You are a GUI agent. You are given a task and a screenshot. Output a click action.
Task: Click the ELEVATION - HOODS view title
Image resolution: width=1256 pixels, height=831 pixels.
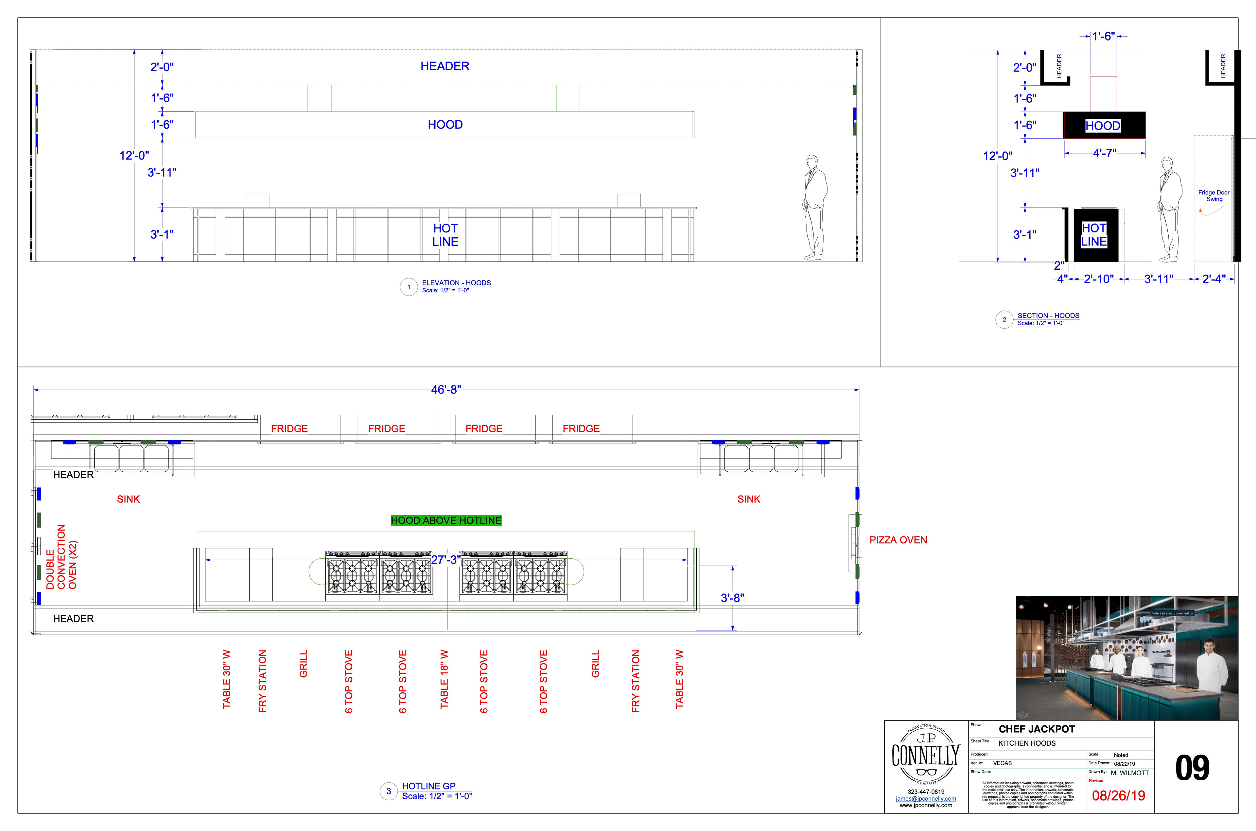[456, 283]
